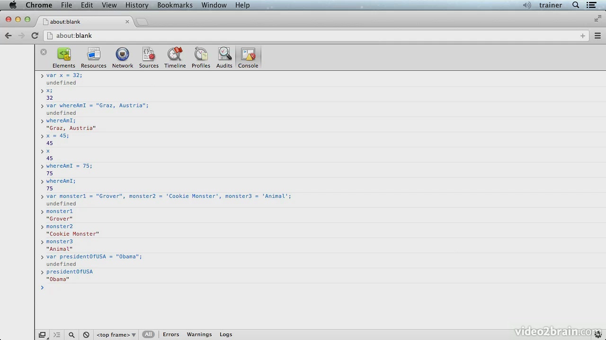Click the 'var presidentOfUSA = "Obama";' entry

(x=94, y=256)
